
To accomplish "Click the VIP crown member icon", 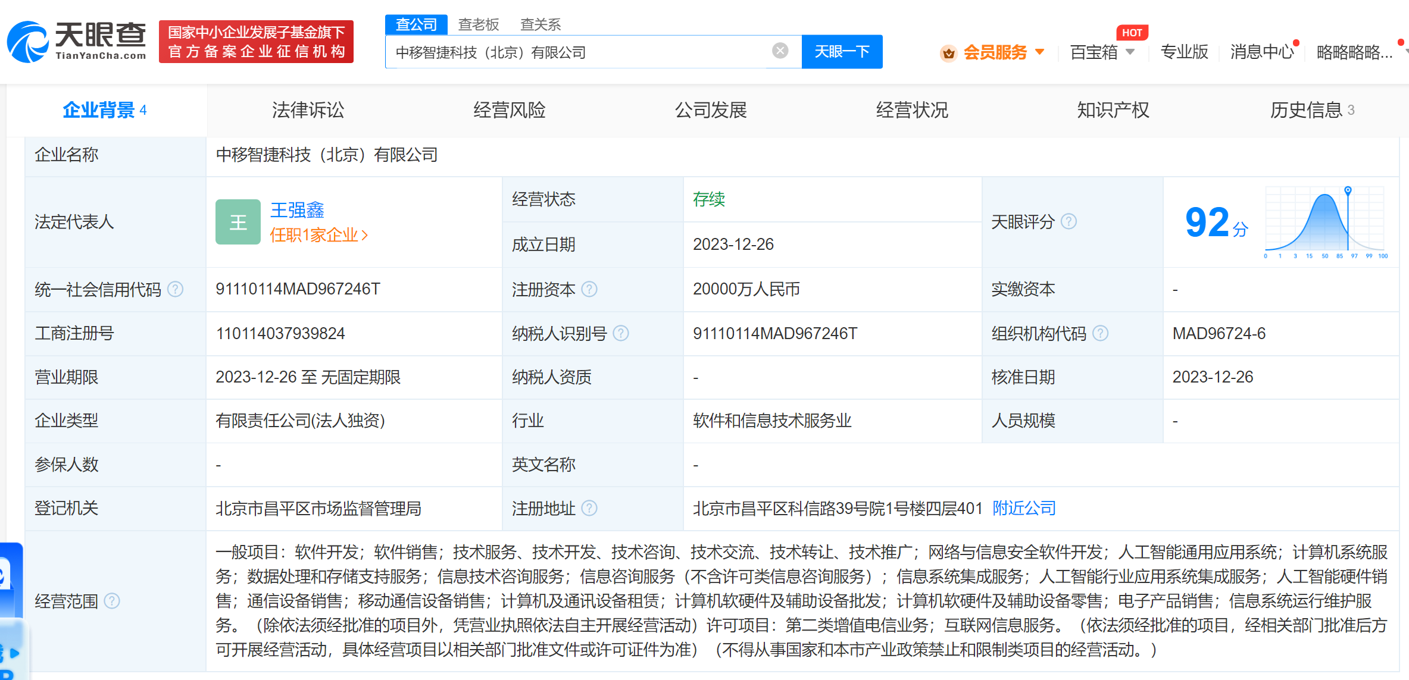I will point(948,54).
